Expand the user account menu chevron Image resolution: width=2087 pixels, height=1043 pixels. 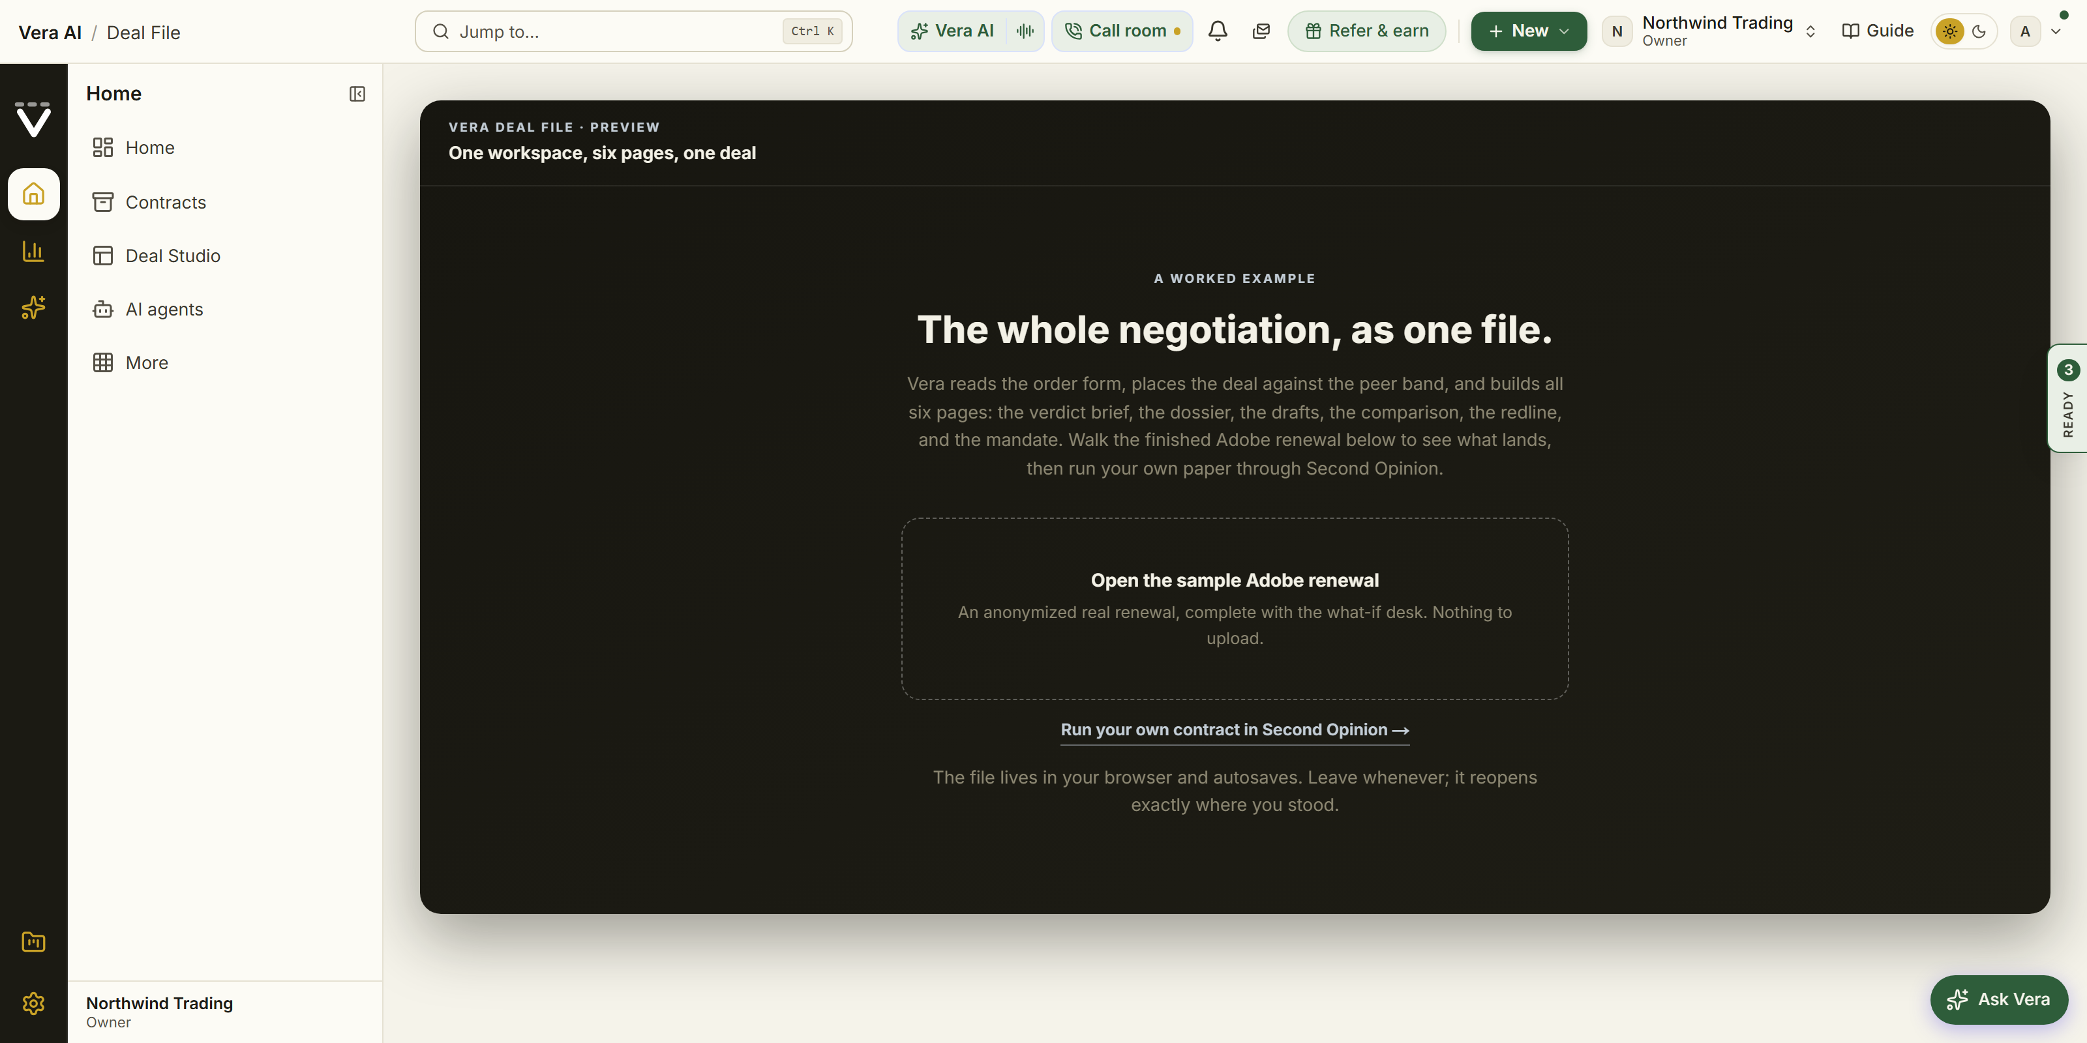coord(2056,31)
